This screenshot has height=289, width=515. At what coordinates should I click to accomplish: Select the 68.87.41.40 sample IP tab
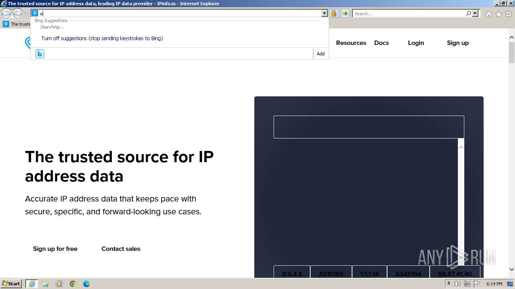point(455,274)
